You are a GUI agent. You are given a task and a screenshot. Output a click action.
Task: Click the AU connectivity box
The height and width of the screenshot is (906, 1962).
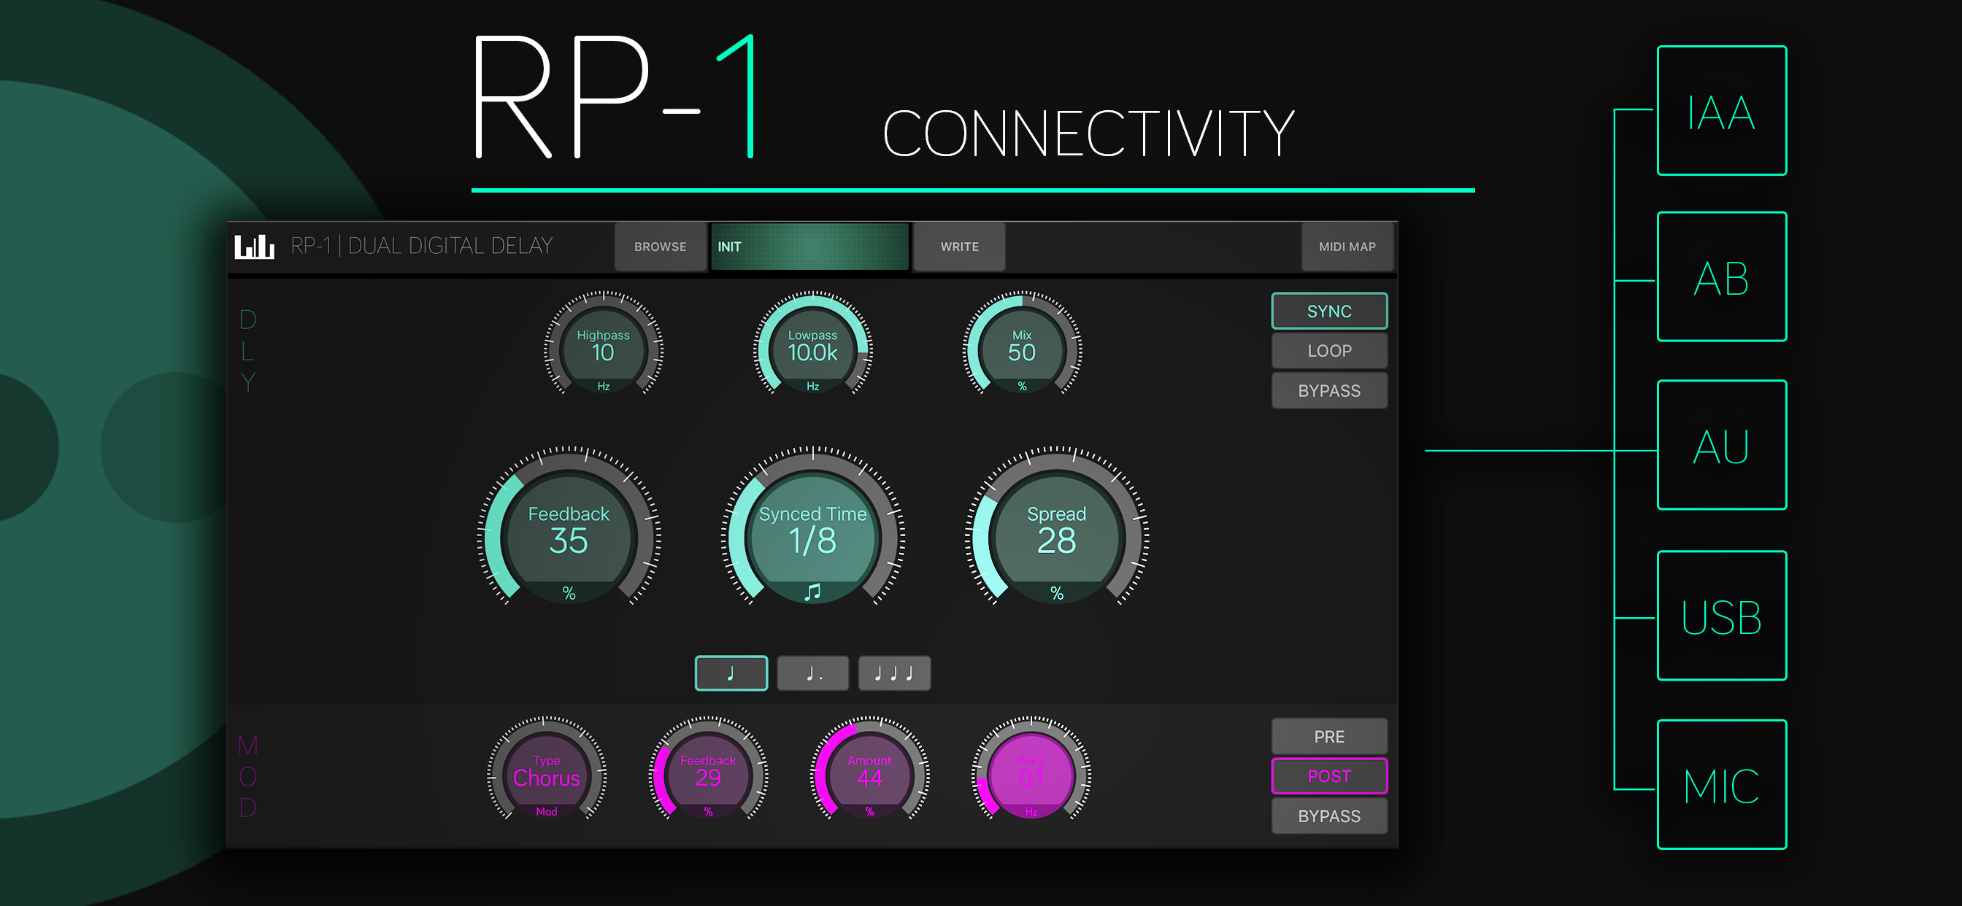(x=1720, y=445)
